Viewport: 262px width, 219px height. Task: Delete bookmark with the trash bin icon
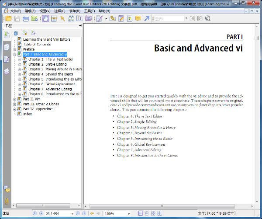pos(16,33)
